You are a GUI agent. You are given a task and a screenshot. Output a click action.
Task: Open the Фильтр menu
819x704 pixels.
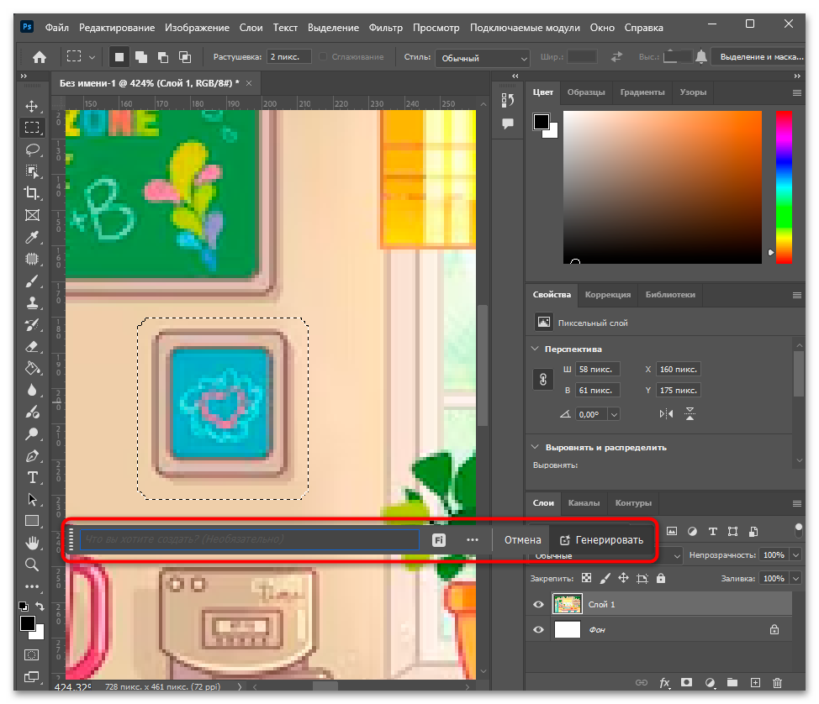tap(385, 28)
